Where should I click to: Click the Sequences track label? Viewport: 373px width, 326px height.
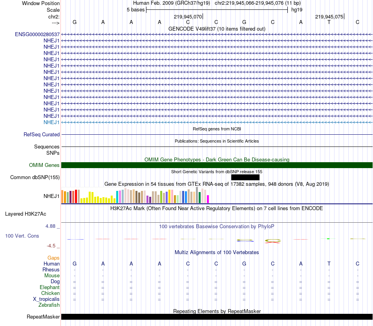[47, 147]
